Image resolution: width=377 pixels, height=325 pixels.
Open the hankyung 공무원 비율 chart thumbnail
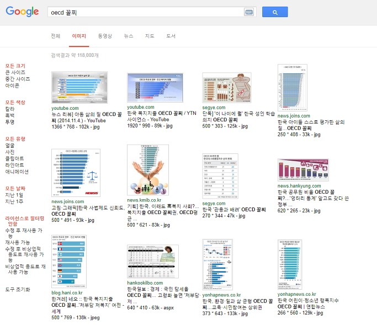(303, 170)
